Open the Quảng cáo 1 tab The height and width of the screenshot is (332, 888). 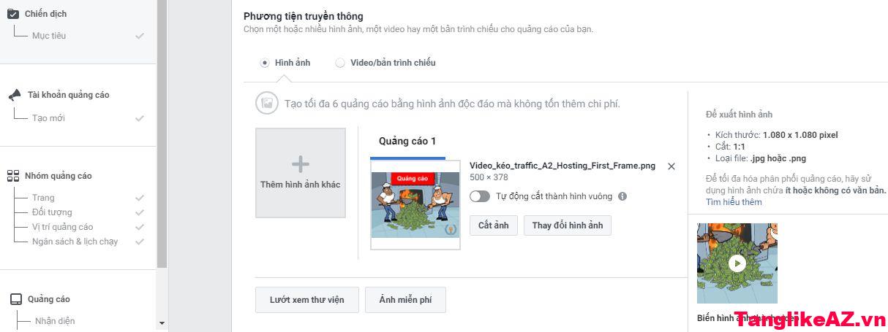tap(407, 142)
